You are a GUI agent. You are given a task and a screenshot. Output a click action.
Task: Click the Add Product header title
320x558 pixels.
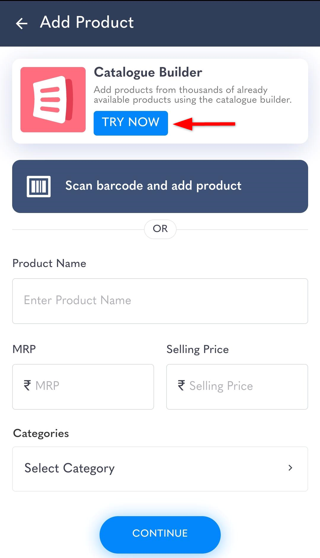click(x=87, y=22)
